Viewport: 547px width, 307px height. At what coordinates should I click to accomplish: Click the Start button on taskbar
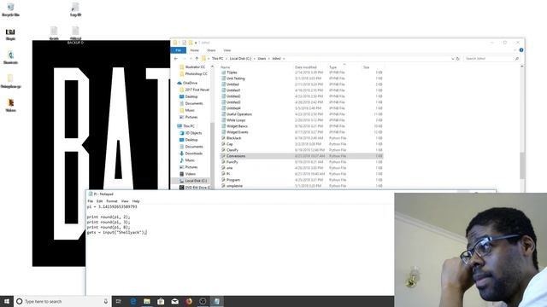tap(7, 301)
